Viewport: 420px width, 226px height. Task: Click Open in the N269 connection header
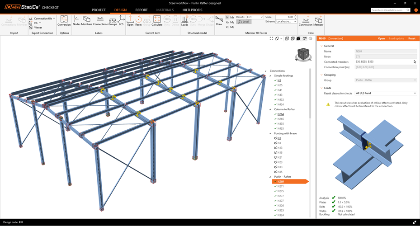[381, 38]
